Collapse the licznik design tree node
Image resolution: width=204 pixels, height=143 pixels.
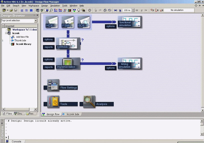[x=6, y=33]
